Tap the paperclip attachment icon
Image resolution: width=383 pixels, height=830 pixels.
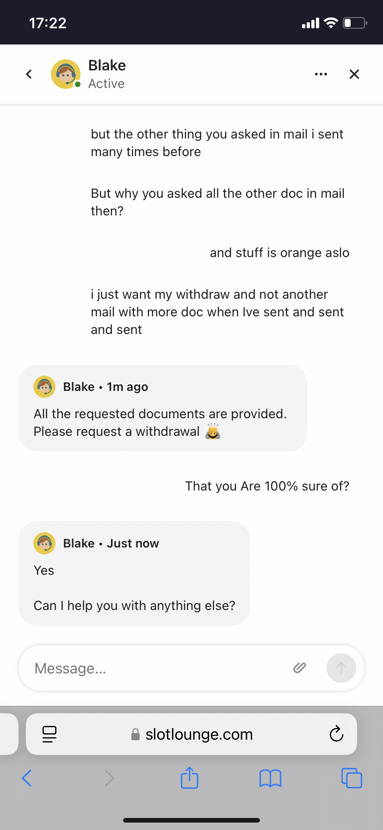tap(300, 667)
